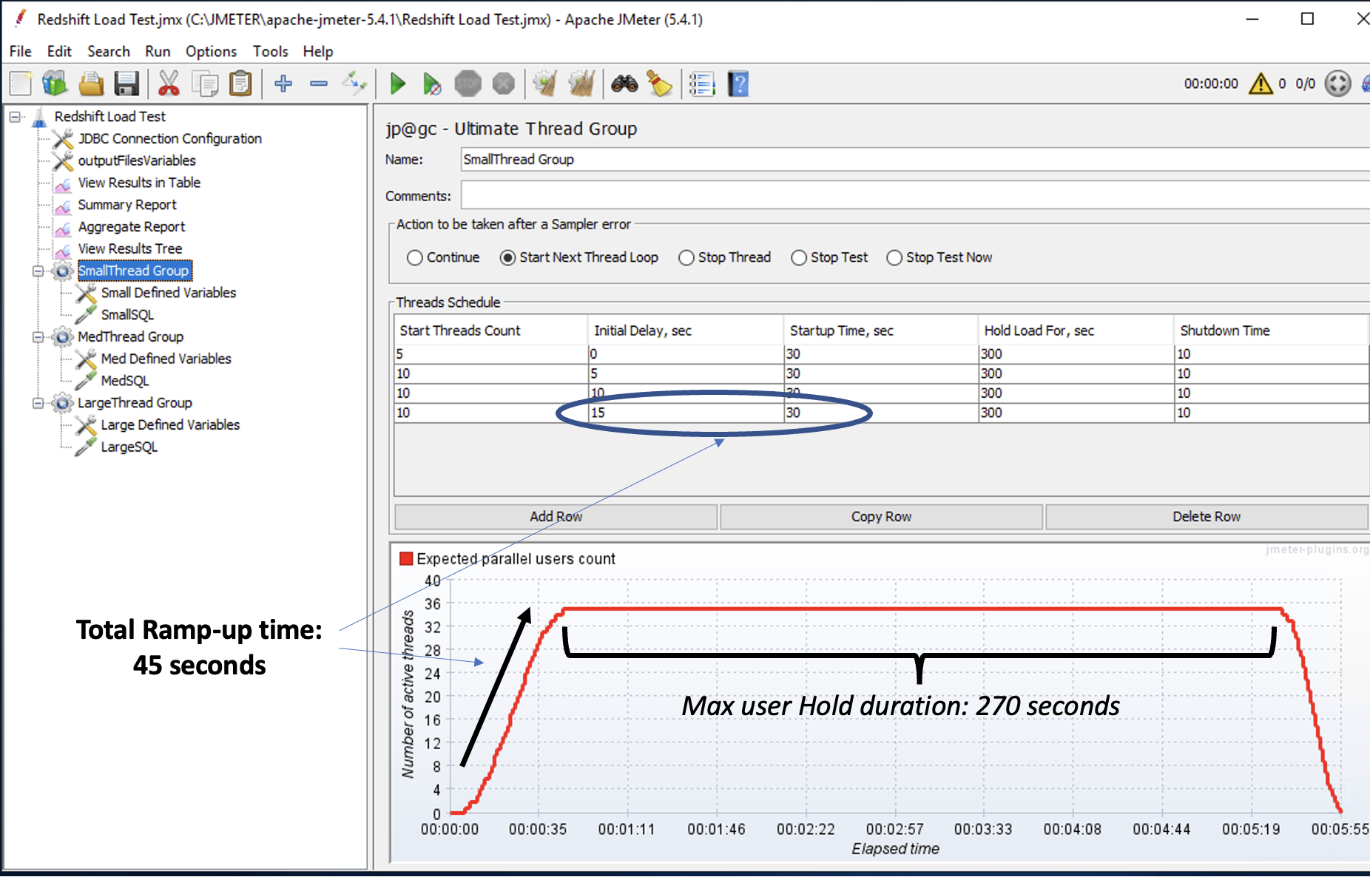Click the Cut scissors toolbar icon
The height and width of the screenshot is (877, 1370).
pos(169,84)
